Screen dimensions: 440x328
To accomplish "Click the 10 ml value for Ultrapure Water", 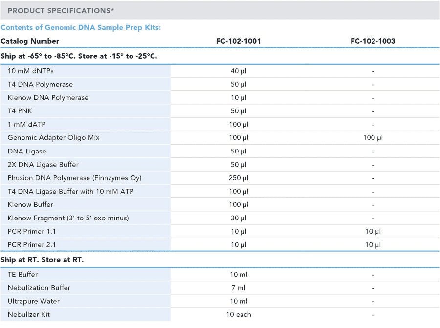I will [239, 301].
